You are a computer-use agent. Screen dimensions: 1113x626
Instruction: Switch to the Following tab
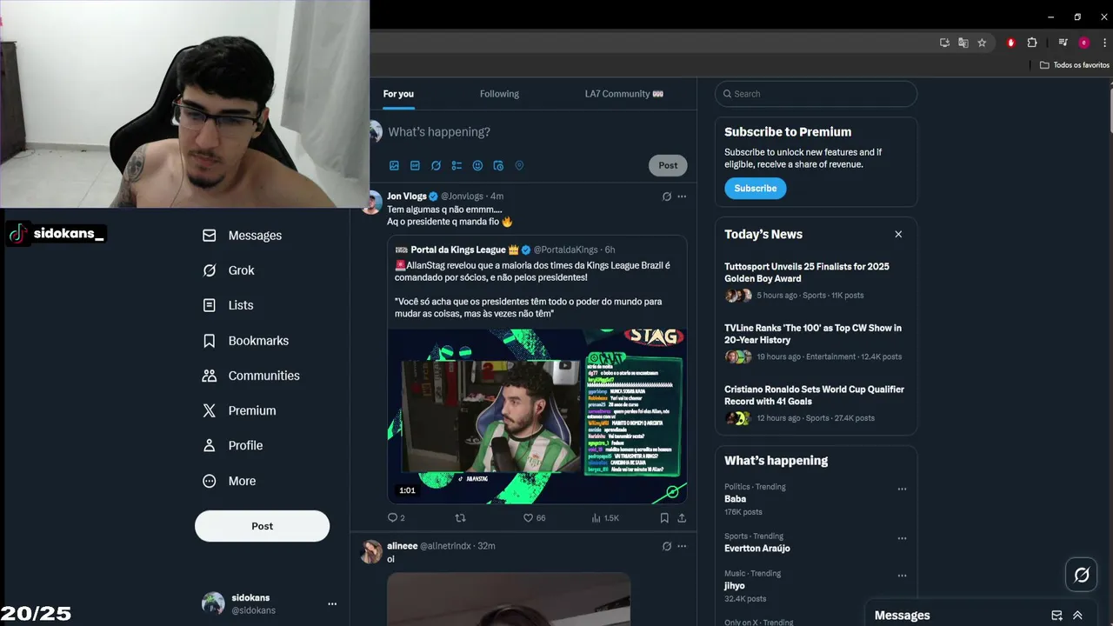(499, 94)
